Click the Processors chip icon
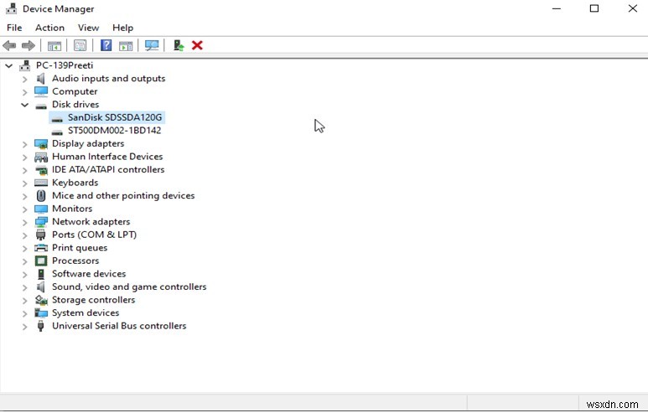This screenshot has height=413, width=648. click(41, 261)
